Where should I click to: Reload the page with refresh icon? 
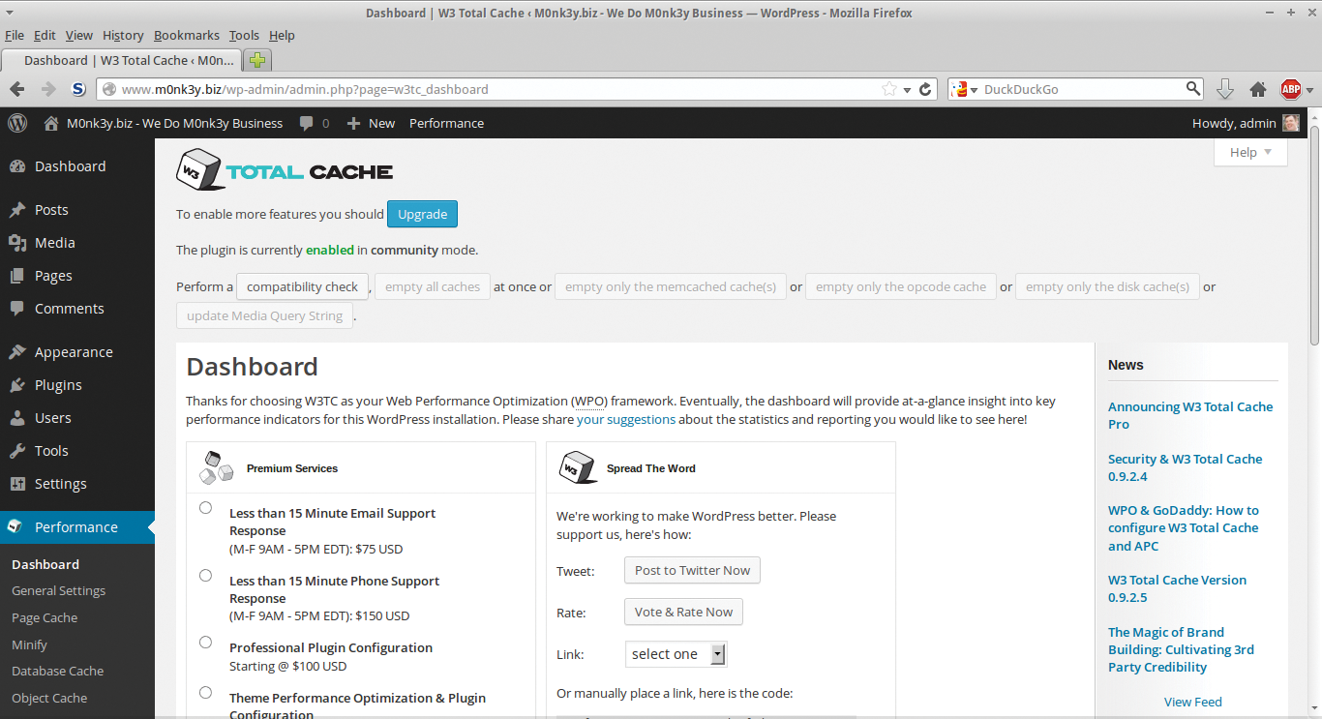(925, 89)
